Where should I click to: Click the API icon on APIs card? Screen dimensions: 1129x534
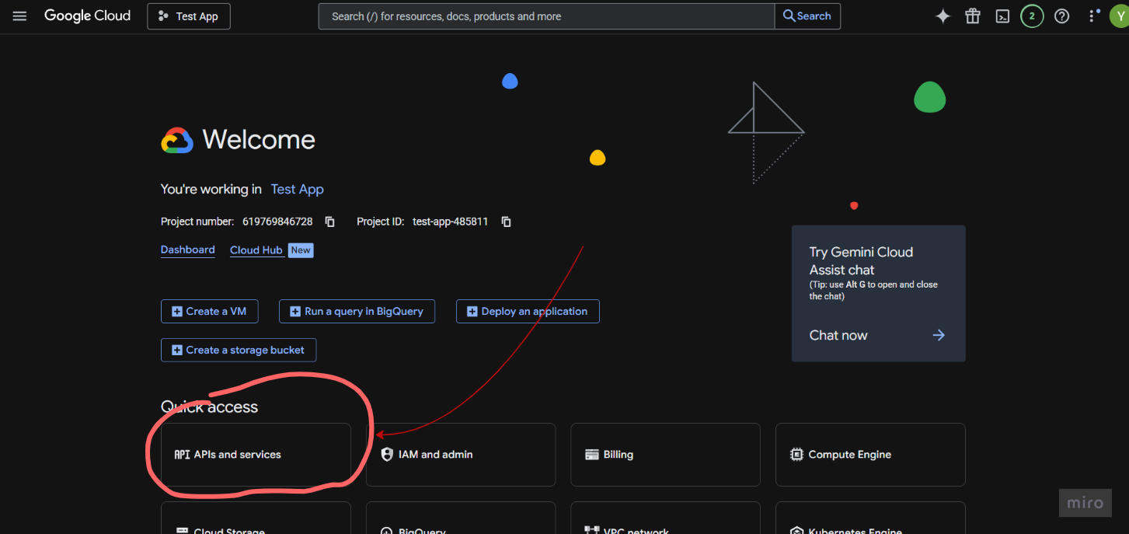click(182, 455)
